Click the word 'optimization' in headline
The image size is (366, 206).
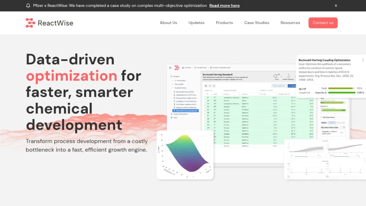point(72,76)
